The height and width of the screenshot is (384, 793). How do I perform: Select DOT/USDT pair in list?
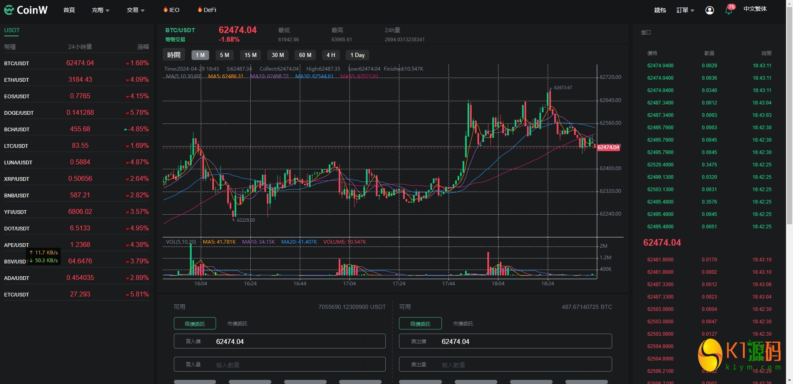[76, 228]
